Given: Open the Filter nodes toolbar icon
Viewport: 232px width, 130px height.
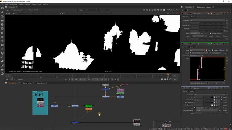Looking at the screenshot, I should click(2, 29).
